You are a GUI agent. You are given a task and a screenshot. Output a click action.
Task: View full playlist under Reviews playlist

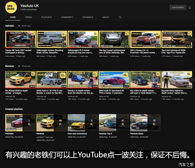46,140
